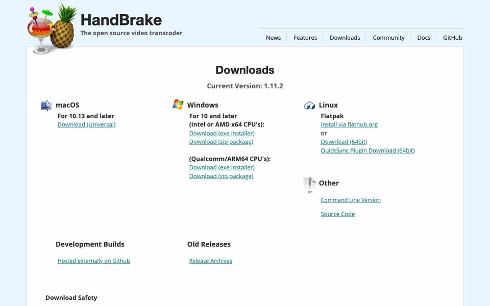Open Install via flathub.org link
Image resolution: width=490 pixels, height=306 pixels.
pos(349,124)
